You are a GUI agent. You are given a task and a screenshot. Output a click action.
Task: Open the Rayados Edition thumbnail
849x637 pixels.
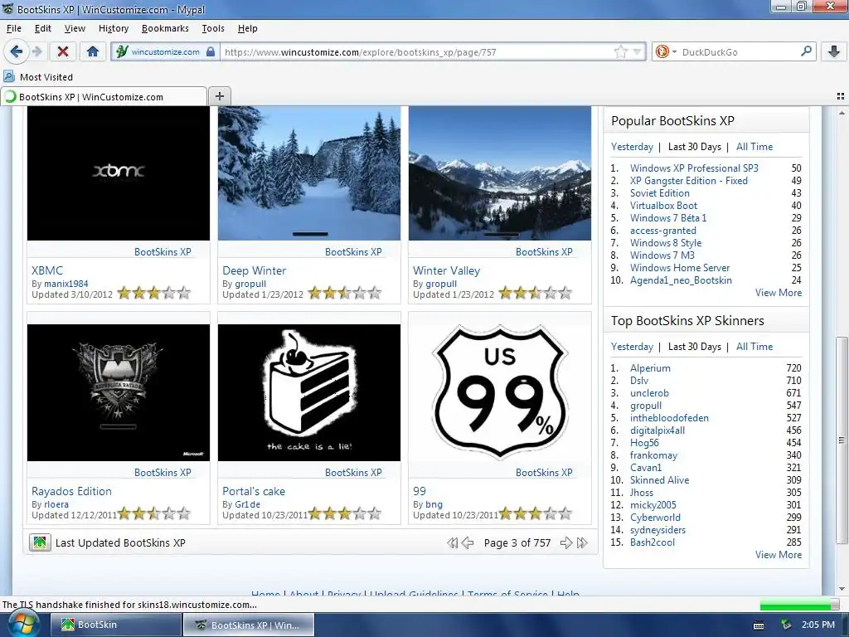(119, 392)
